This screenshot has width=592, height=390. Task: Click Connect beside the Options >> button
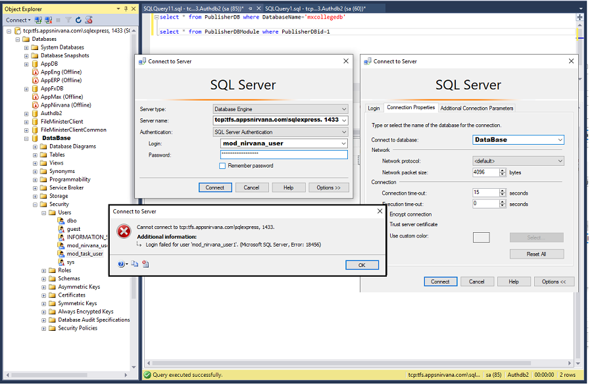point(215,188)
